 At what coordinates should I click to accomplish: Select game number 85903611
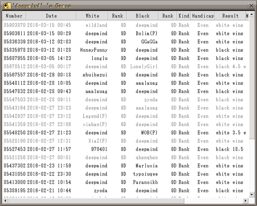coord(125,33)
